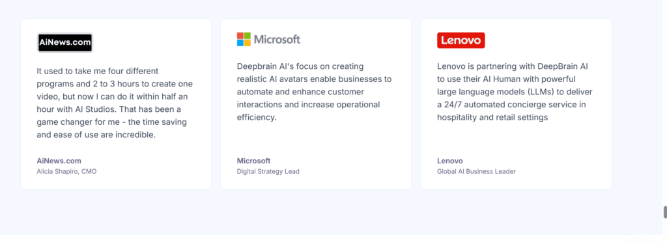This screenshot has height=242, width=667.
Task: Click the red Lenovo logo
Action: [461, 40]
